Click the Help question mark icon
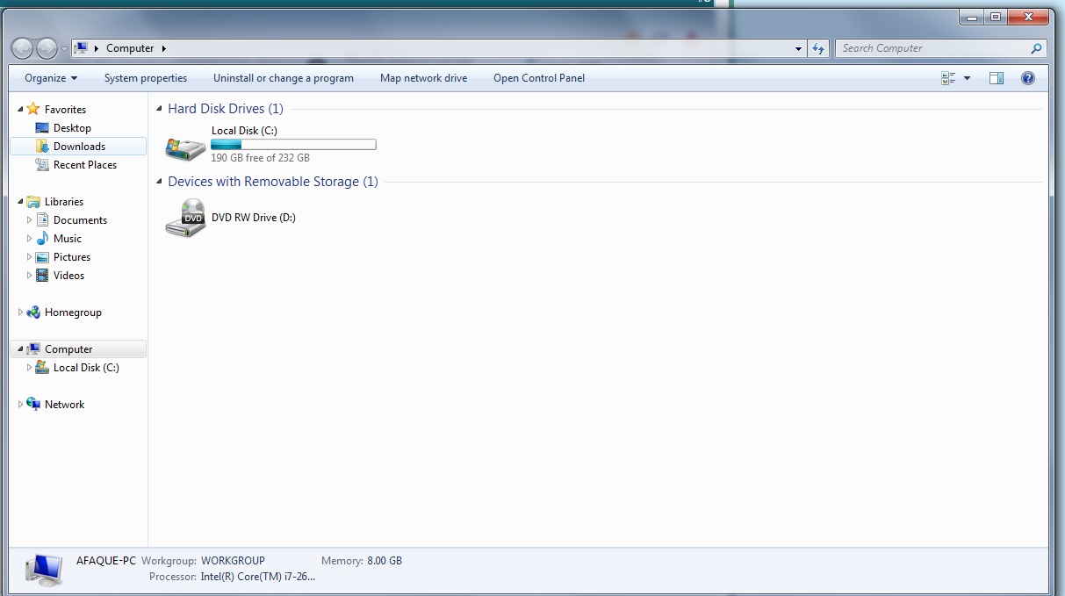 pyautogui.click(x=1028, y=78)
